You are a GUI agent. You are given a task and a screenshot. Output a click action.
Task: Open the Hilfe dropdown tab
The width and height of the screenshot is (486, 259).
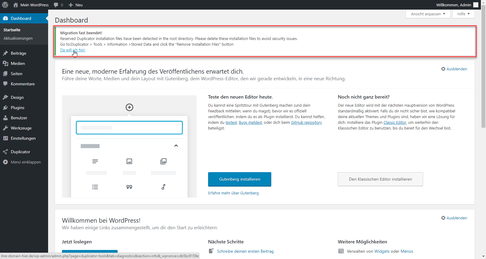point(463,14)
